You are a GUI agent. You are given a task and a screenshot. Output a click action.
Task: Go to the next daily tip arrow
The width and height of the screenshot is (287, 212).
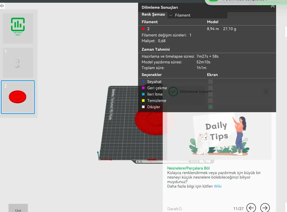(x=265, y=208)
